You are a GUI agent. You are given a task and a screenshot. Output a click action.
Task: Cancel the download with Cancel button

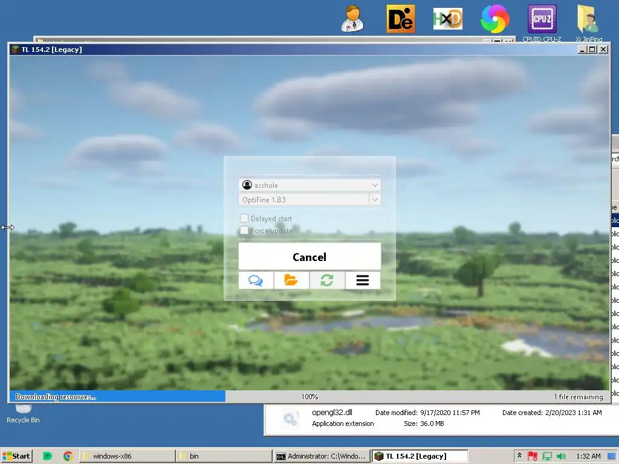[309, 257]
